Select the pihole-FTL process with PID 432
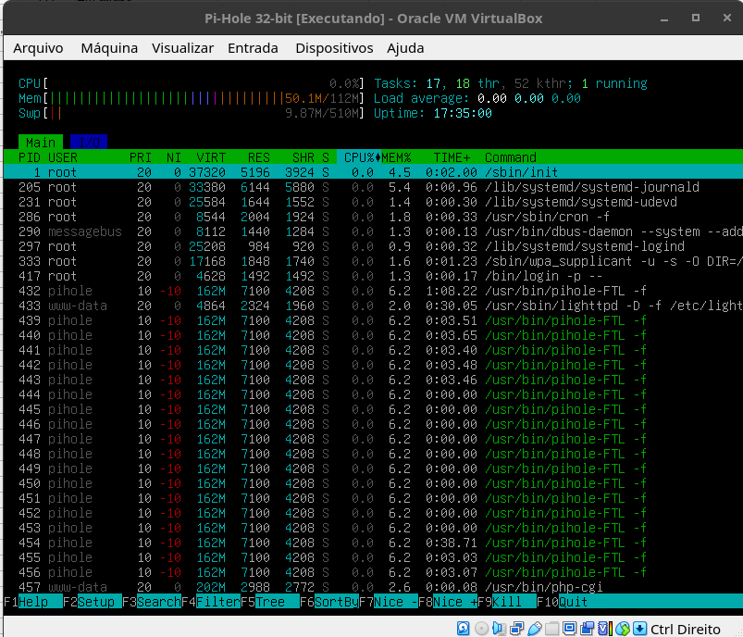 [374, 291]
